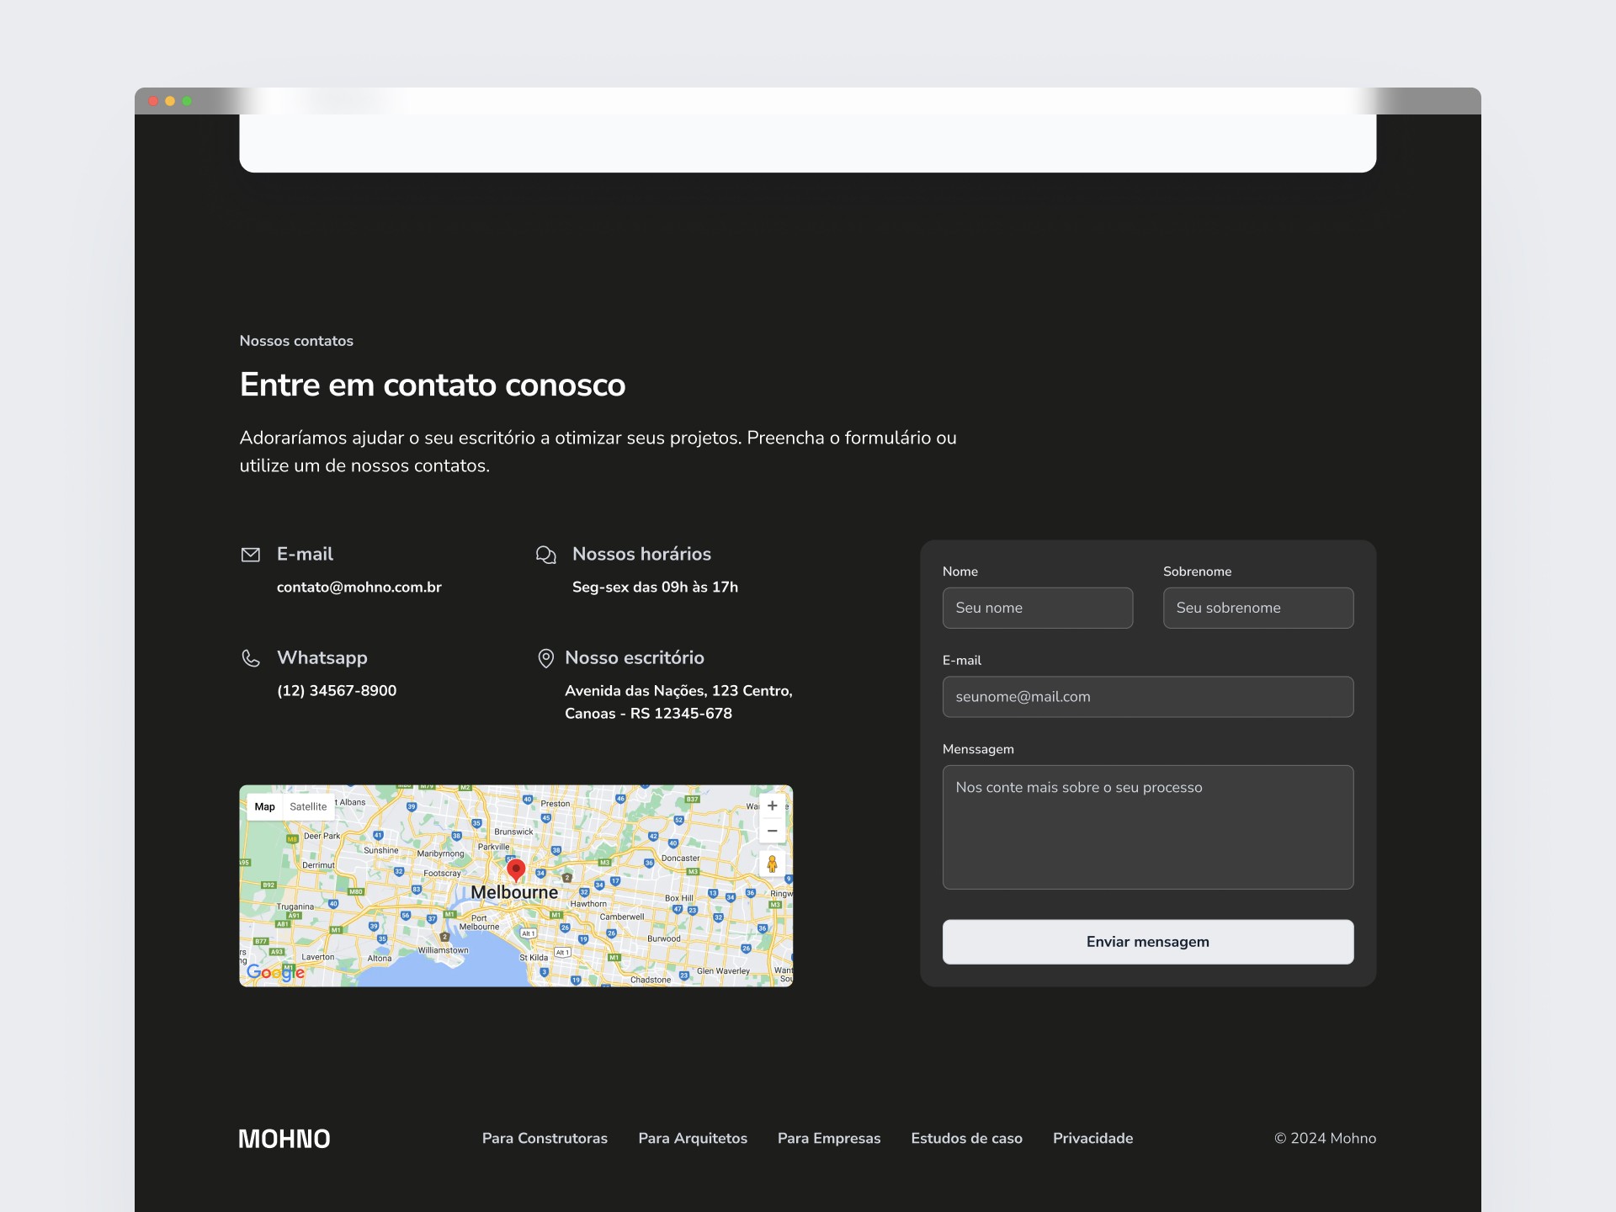This screenshot has height=1212, width=1616.
Task: Click the red Melbourne map marker
Action: click(x=516, y=869)
